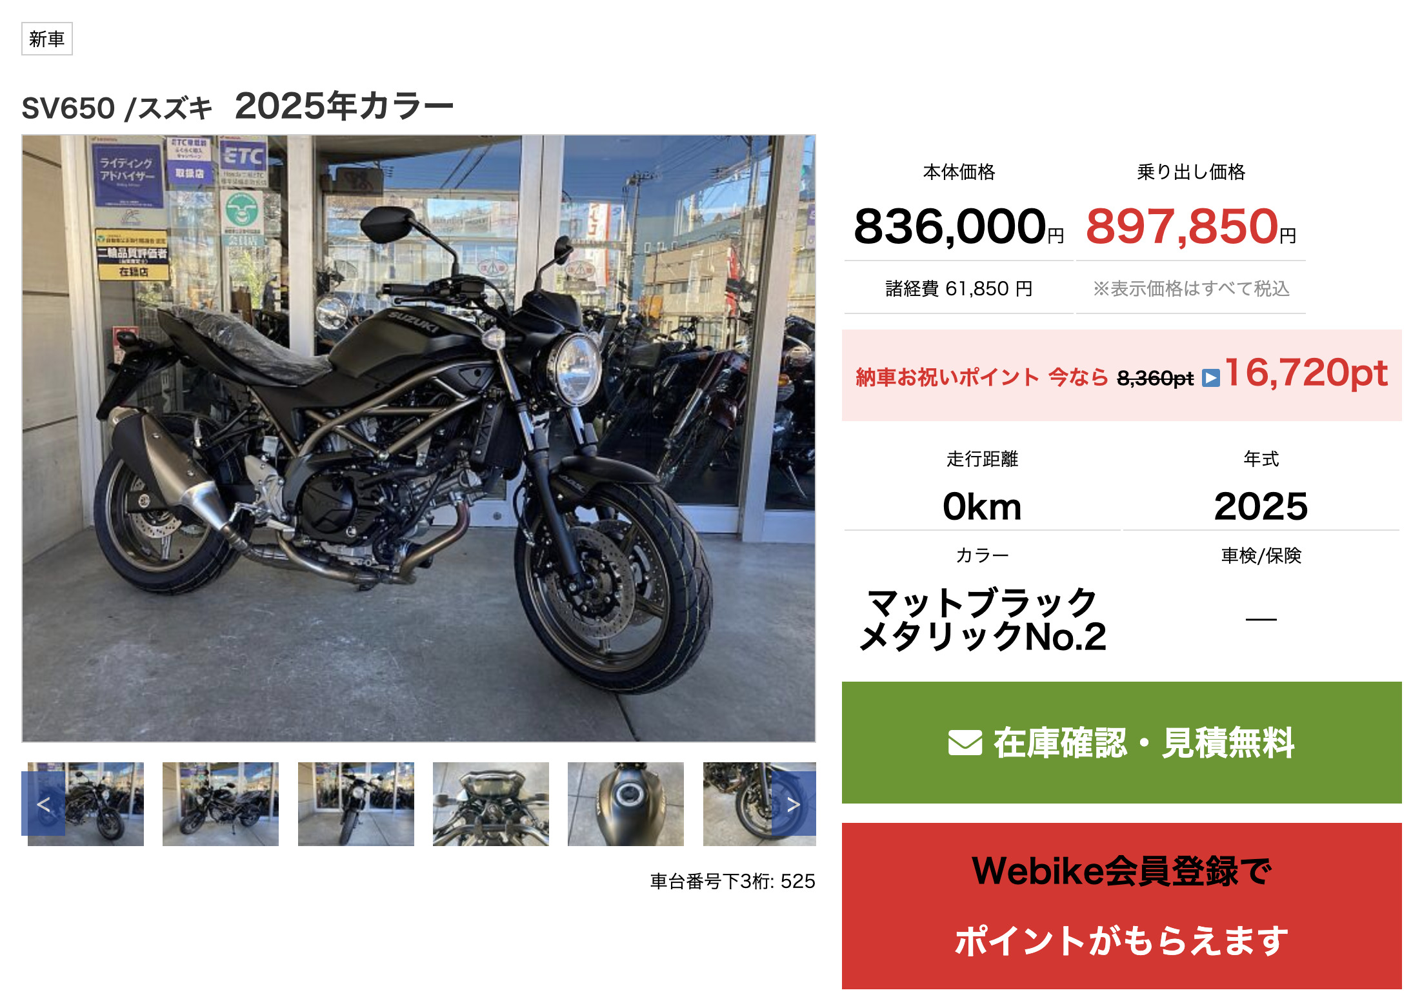The height and width of the screenshot is (997, 1422).
Task: Click the previous image arrow in gallery
Action: (x=43, y=804)
